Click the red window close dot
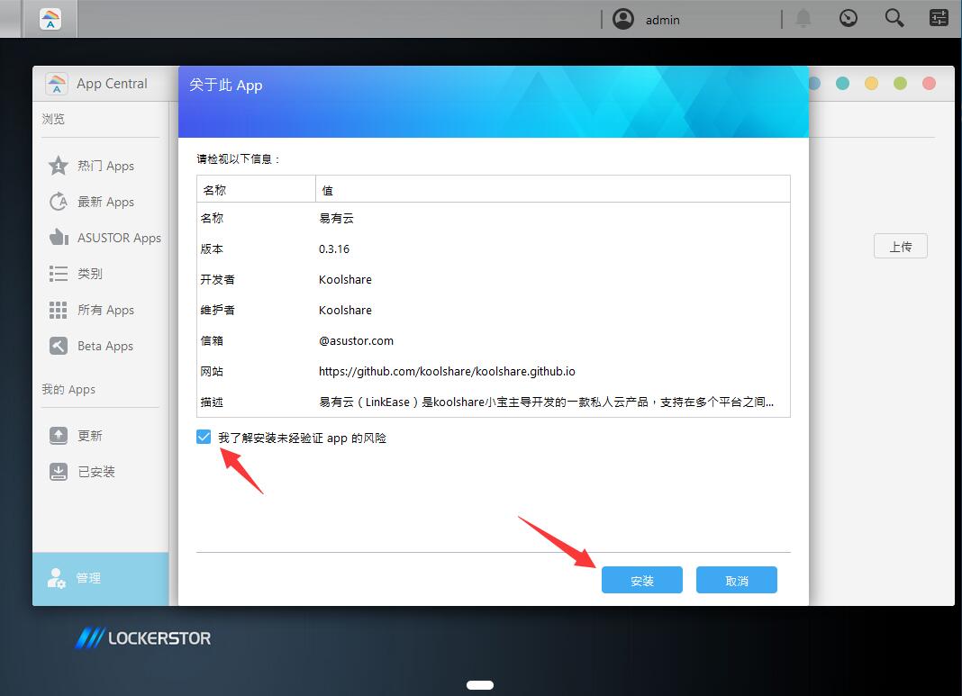 coord(929,84)
